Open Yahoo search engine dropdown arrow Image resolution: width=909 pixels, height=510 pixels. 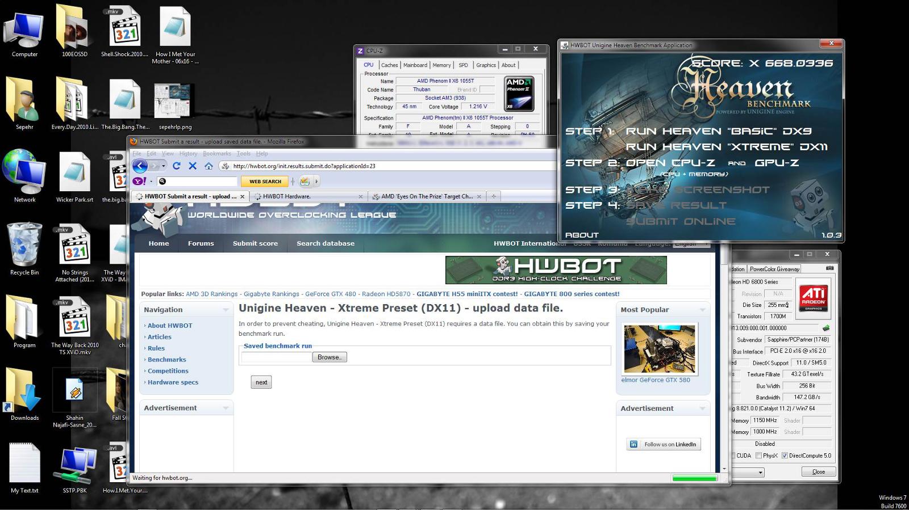click(151, 182)
